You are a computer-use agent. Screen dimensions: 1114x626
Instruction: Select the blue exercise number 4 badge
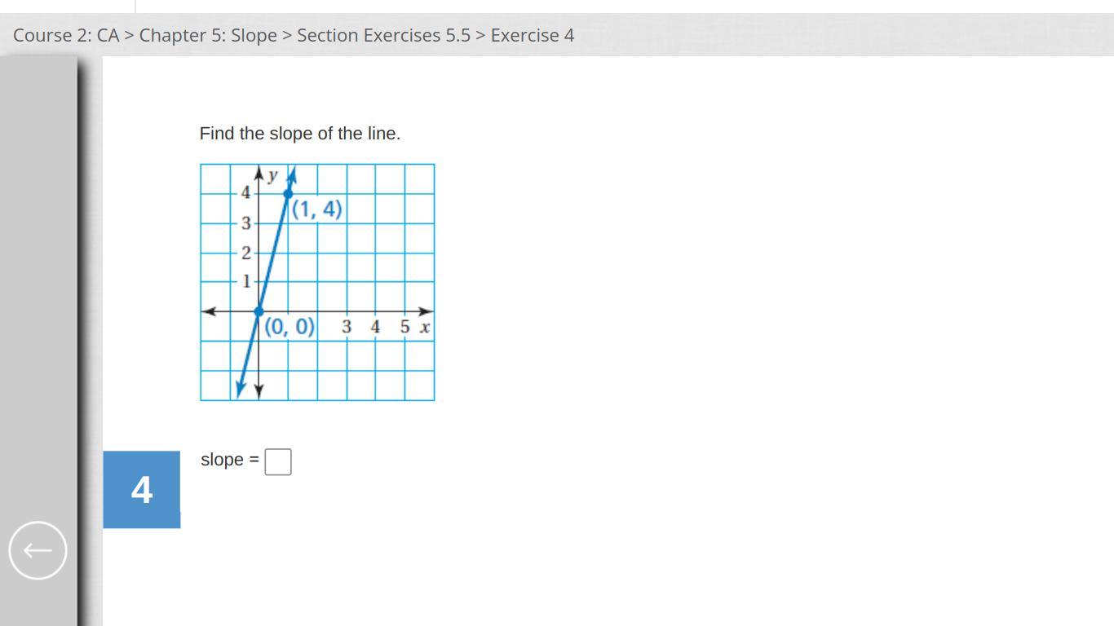(x=142, y=490)
